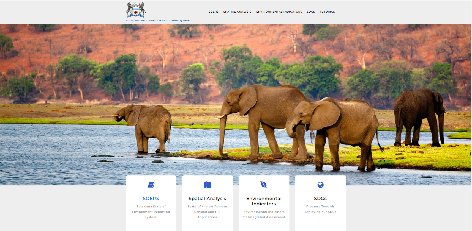Select Environmental Indicators in top navigation
Screen dimensions: 472x231
pyautogui.click(x=279, y=12)
